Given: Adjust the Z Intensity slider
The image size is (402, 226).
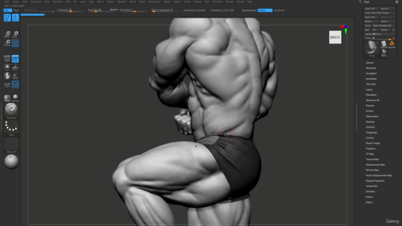Looking at the screenshot, I should pos(70,10).
